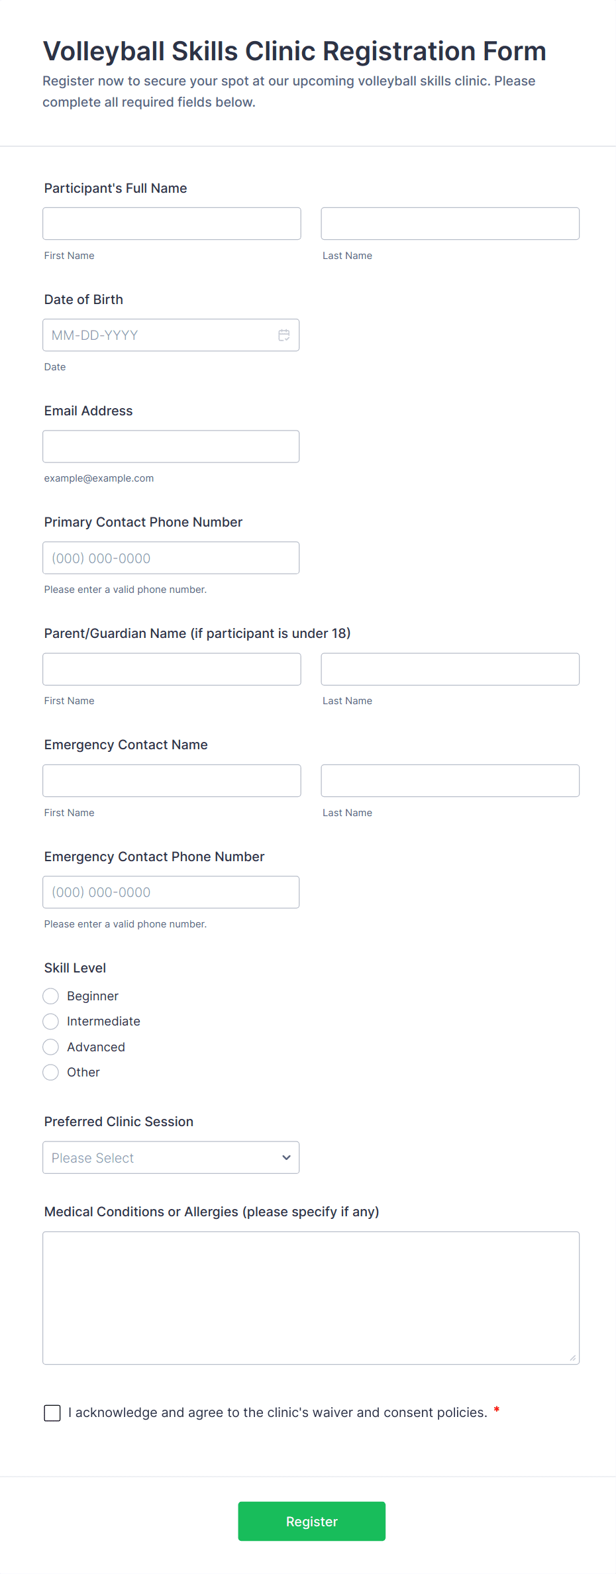Focus the participant's Last Name field
Screen dimensions: 616x1574
pyautogui.click(x=450, y=224)
